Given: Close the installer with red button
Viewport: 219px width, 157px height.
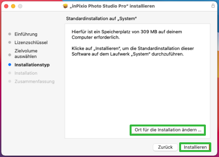Looking at the screenshot, I should click(x=6, y=6).
